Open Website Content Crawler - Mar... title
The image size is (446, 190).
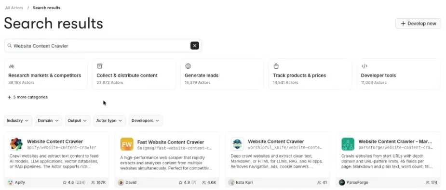[x=395, y=141]
